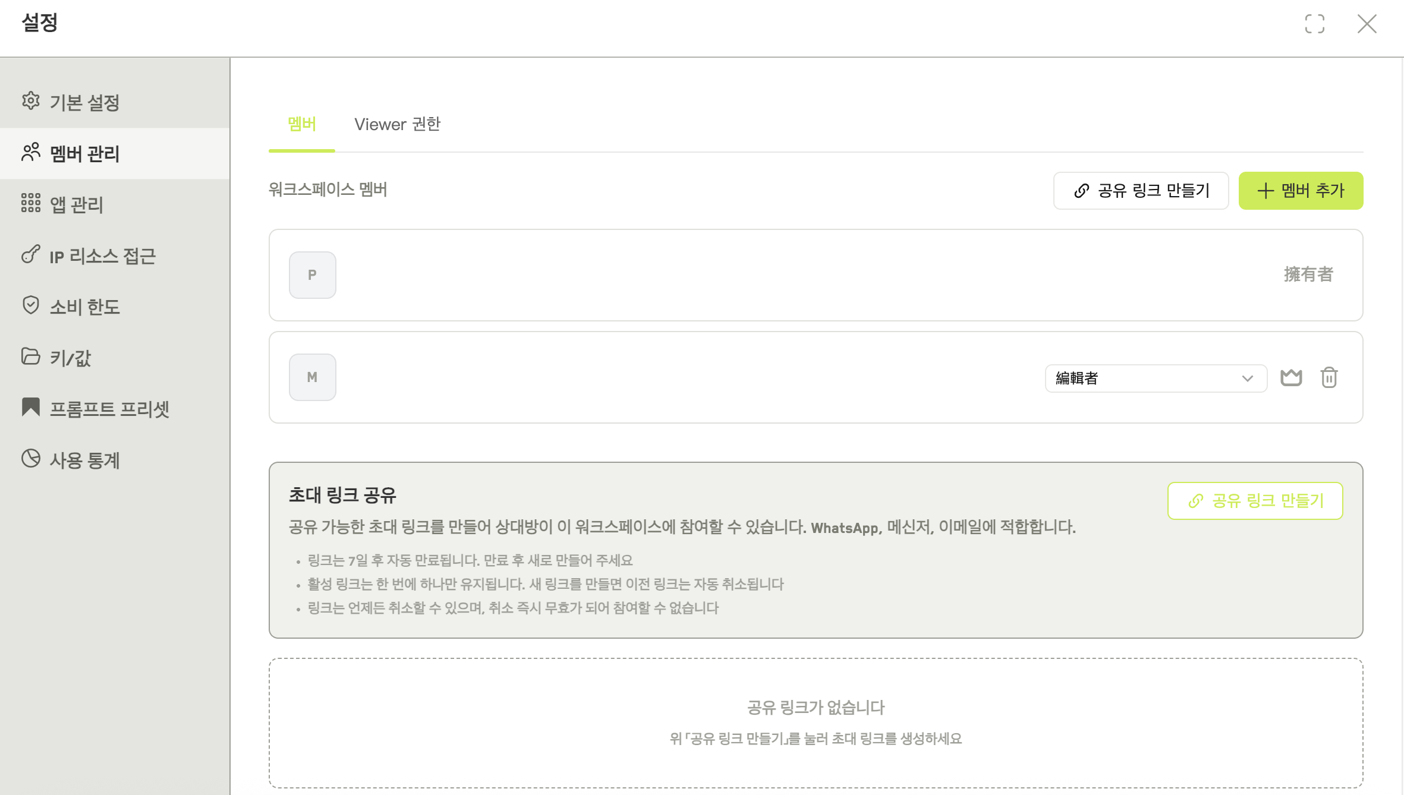Image resolution: width=1404 pixels, height=795 pixels.
Task: Click 공유 링크 만들기 next to 멤버 추가
Action: point(1141,191)
